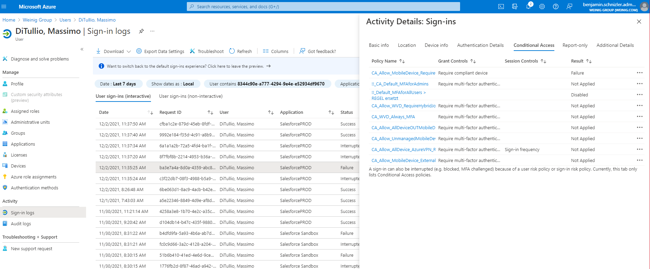Pin the Sign-in logs blade

pyautogui.click(x=141, y=31)
